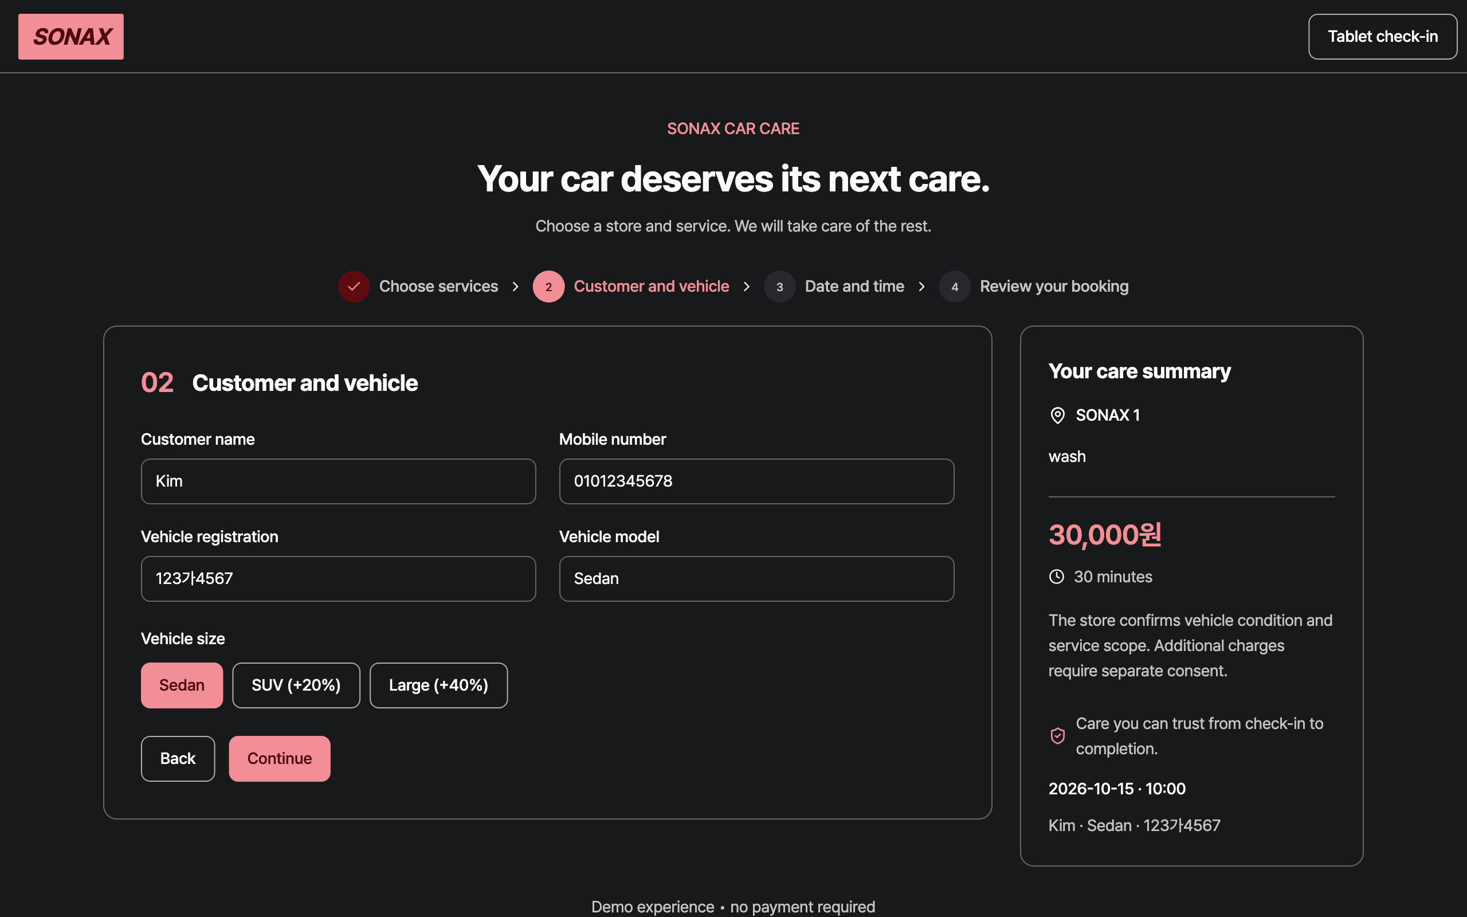Click the clock icon beside 30 minutes
The height and width of the screenshot is (917, 1467).
click(x=1057, y=577)
